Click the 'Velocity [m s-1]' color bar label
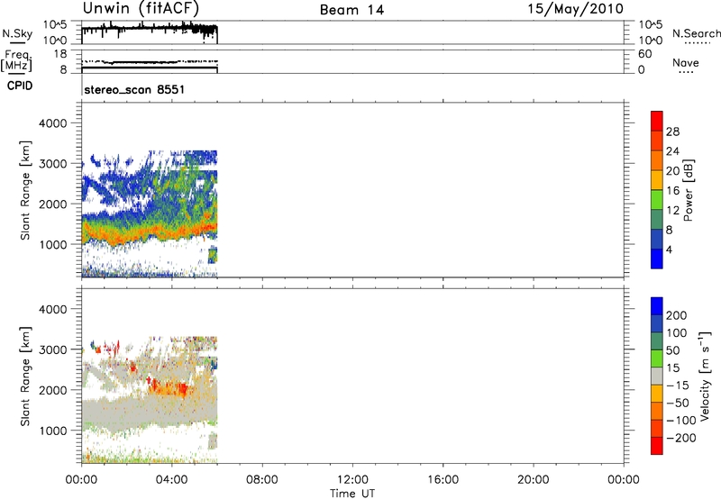The image size is (721, 499). pyautogui.click(x=705, y=376)
